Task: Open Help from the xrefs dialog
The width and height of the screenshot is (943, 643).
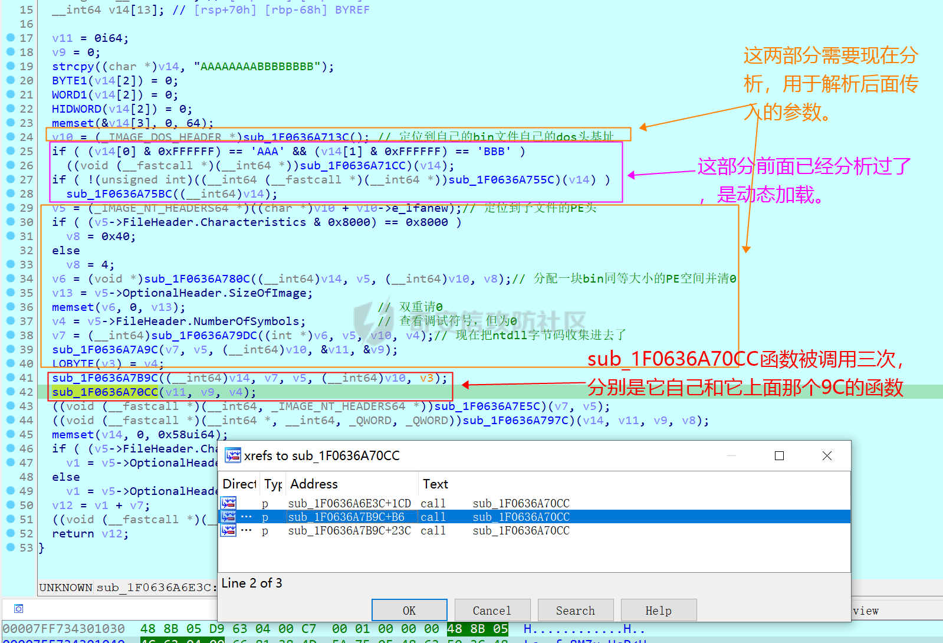Action: click(658, 611)
